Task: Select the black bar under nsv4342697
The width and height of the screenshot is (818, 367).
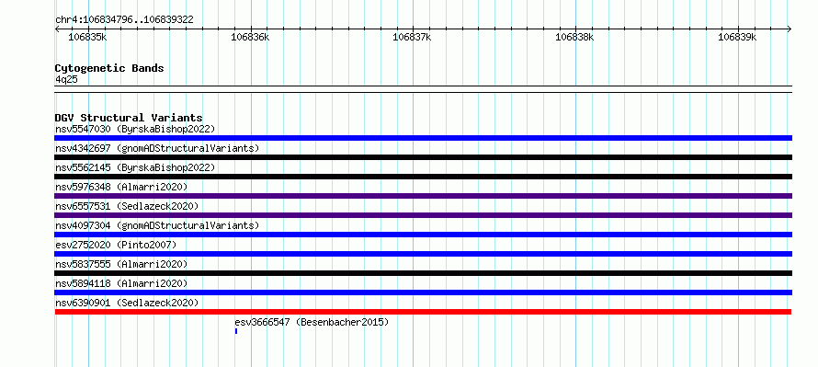Action: coord(423,157)
